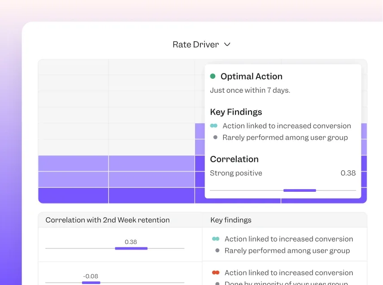Switch to the Key findings column header

[x=231, y=220]
